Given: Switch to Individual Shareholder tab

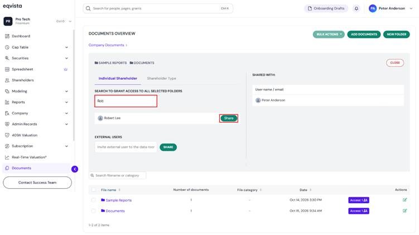Looking at the screenshot, I should coord(118,78).
